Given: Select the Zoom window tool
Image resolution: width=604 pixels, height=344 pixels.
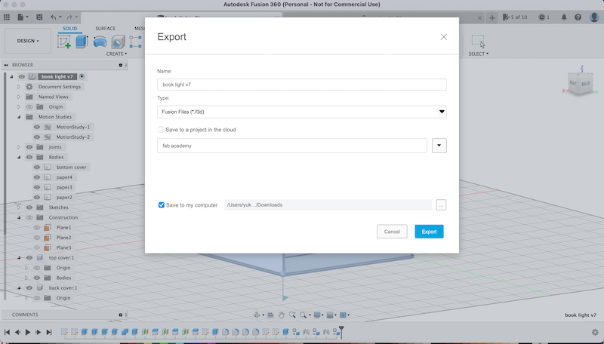Looking at the screenshot, I should coord(304,315).
